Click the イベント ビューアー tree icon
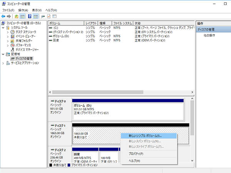Viewport: 231px width, 173px height. tap(13, 36)
